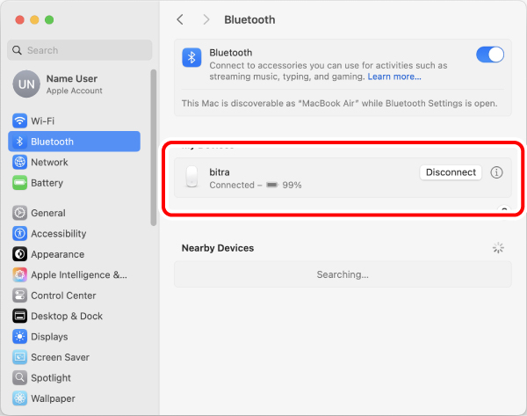The height and width of the screenshot is (416, 527).
Task: Open Appearance settings icon
Action: [19, 254]
